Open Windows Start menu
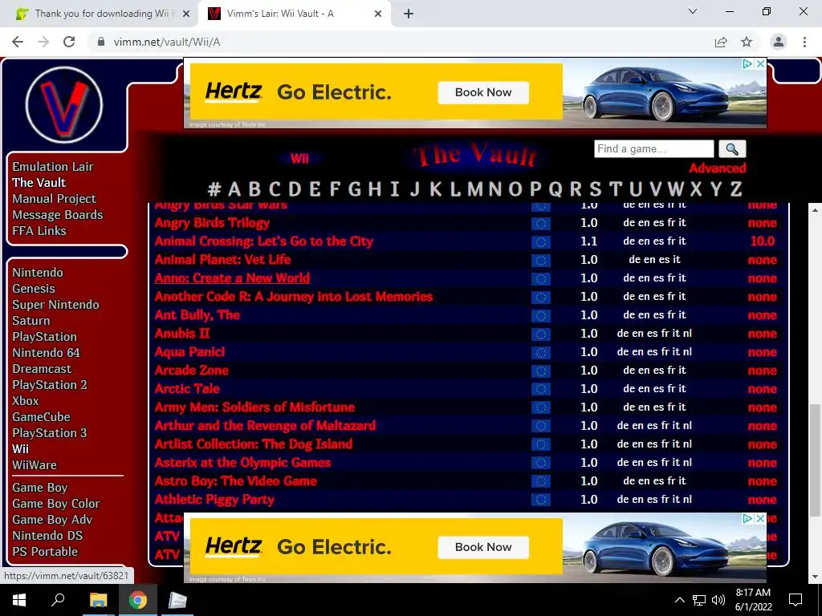822x616 pixels. pyautogui.click(x=19, y=600)
